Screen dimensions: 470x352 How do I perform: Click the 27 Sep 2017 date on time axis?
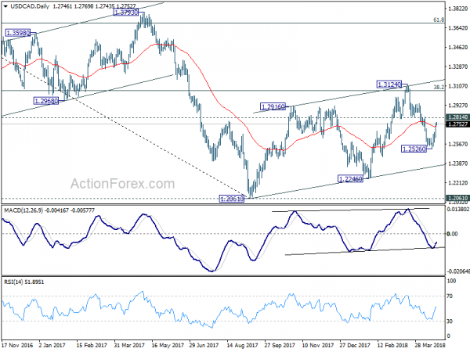(280, 345)
